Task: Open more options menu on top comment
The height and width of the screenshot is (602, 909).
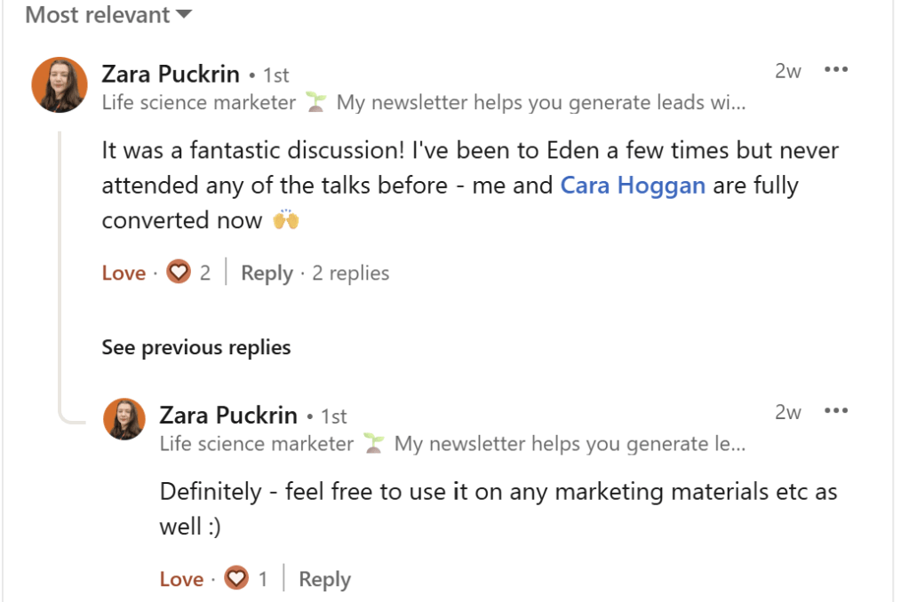Action: coord(835,70)
